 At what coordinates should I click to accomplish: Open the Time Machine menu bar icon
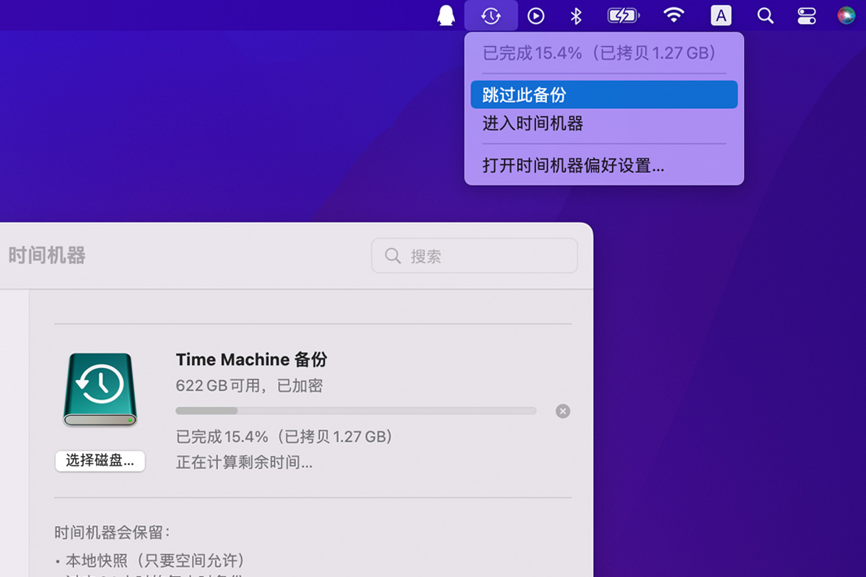(x=491, y=14)
